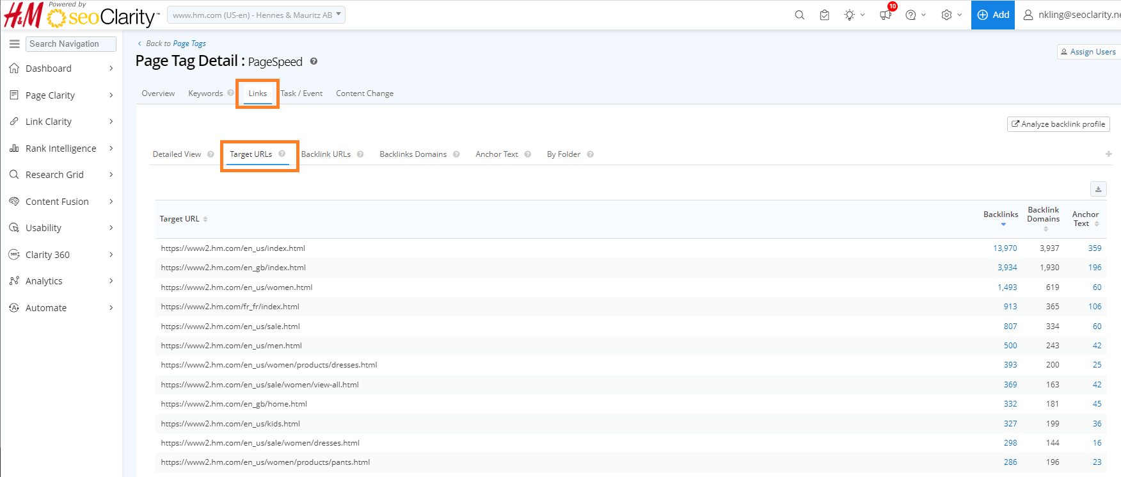Go back via the Page Tags link

pos(189,44)
